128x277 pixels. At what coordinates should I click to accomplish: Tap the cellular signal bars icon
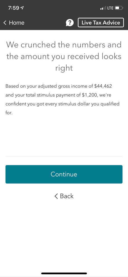pos(103,8)
